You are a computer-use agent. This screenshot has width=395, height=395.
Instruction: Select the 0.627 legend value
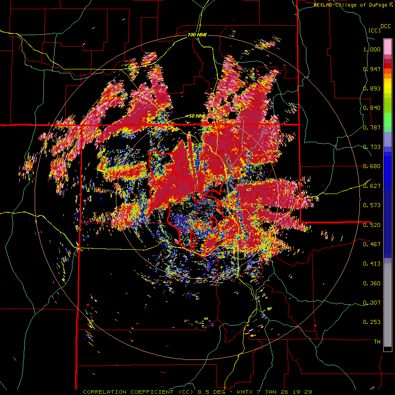click(372, 186)
